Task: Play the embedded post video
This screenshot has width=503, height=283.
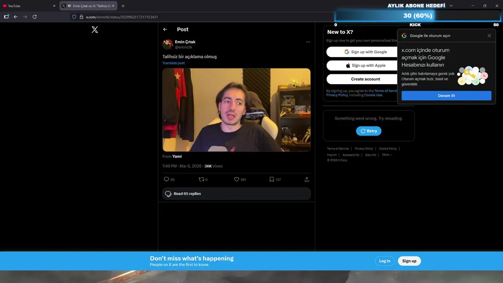Action: point(237,110)
